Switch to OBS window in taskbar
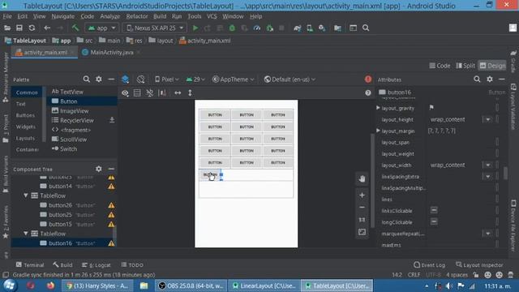The height and width of the screenshot is (292, 519). tap(191, 286)
